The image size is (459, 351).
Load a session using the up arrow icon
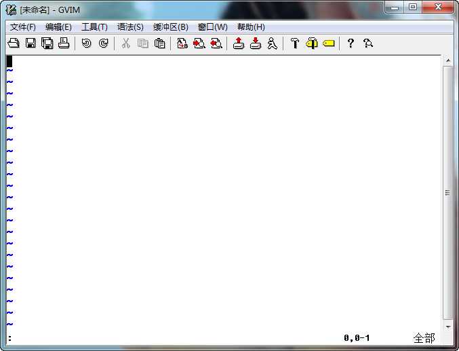click(239, 43)
